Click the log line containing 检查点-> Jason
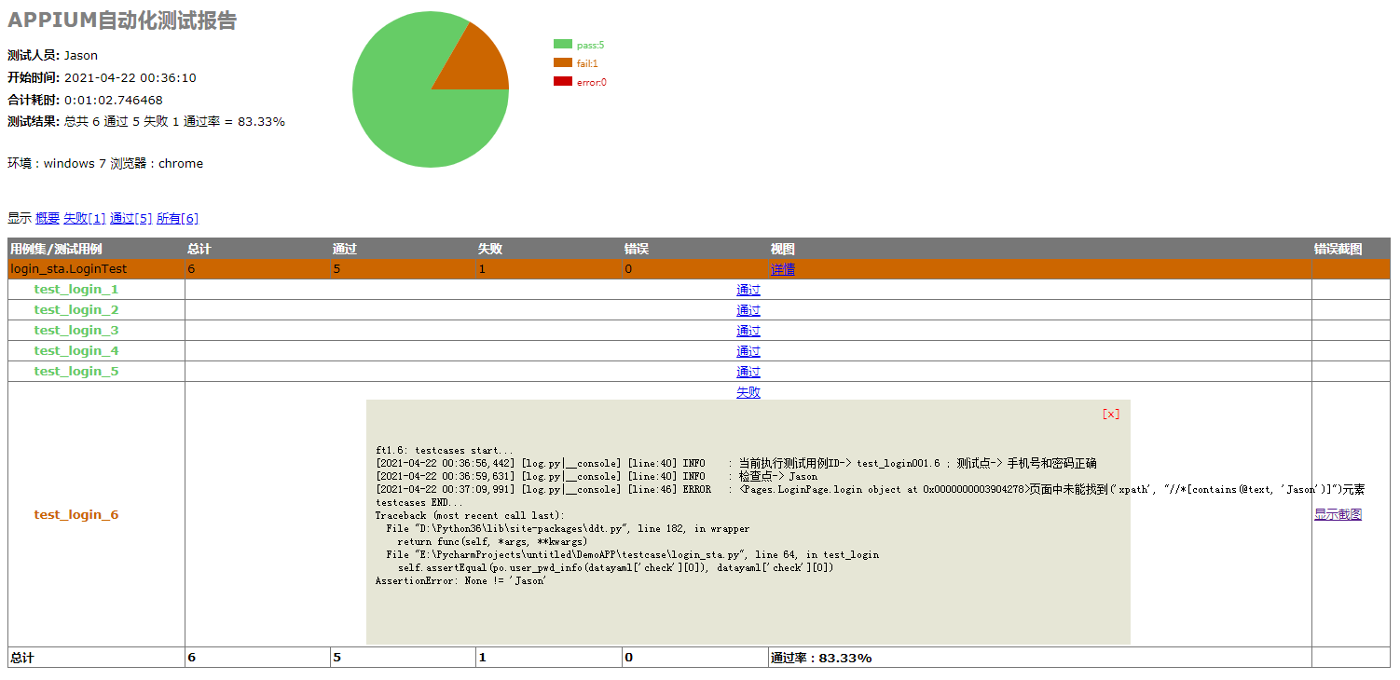This screenshot has width=1400, height=680. 597,476
